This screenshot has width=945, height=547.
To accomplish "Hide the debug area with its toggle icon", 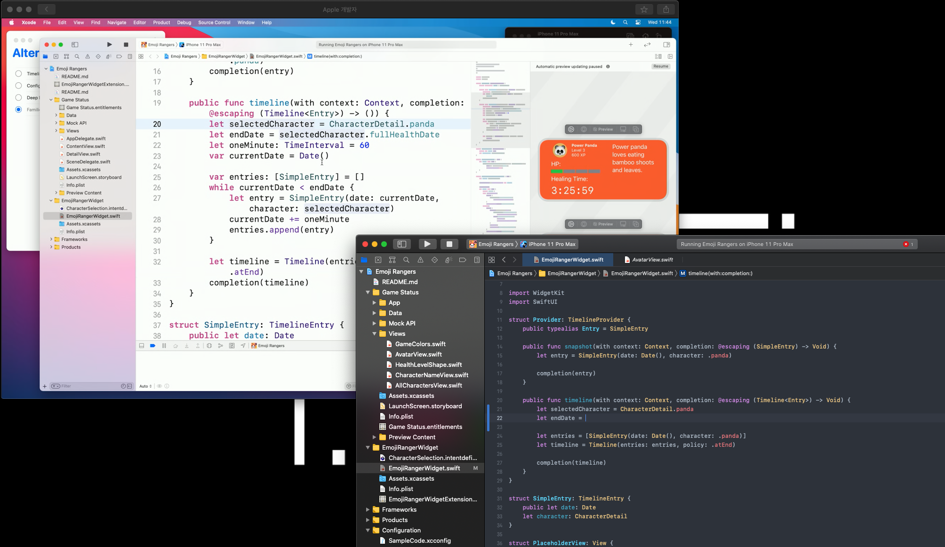I will point(141,345).
